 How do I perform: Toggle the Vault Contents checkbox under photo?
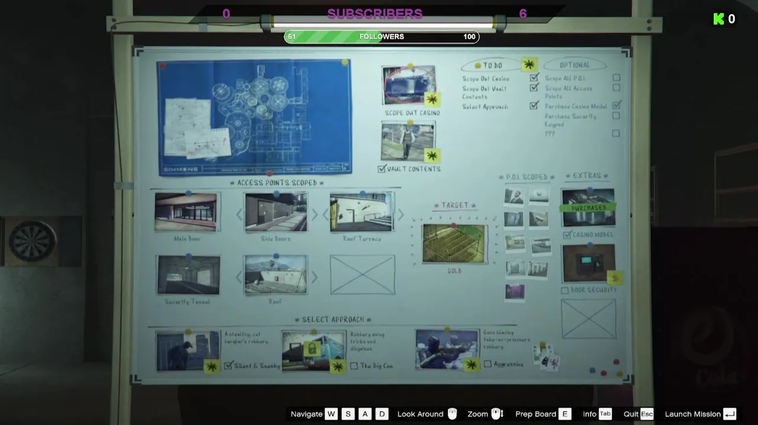(382, 169)
